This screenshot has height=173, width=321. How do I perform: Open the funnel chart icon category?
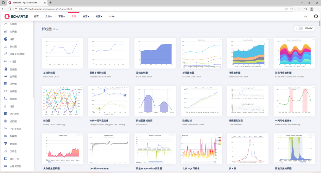click(x=6, y=144)
